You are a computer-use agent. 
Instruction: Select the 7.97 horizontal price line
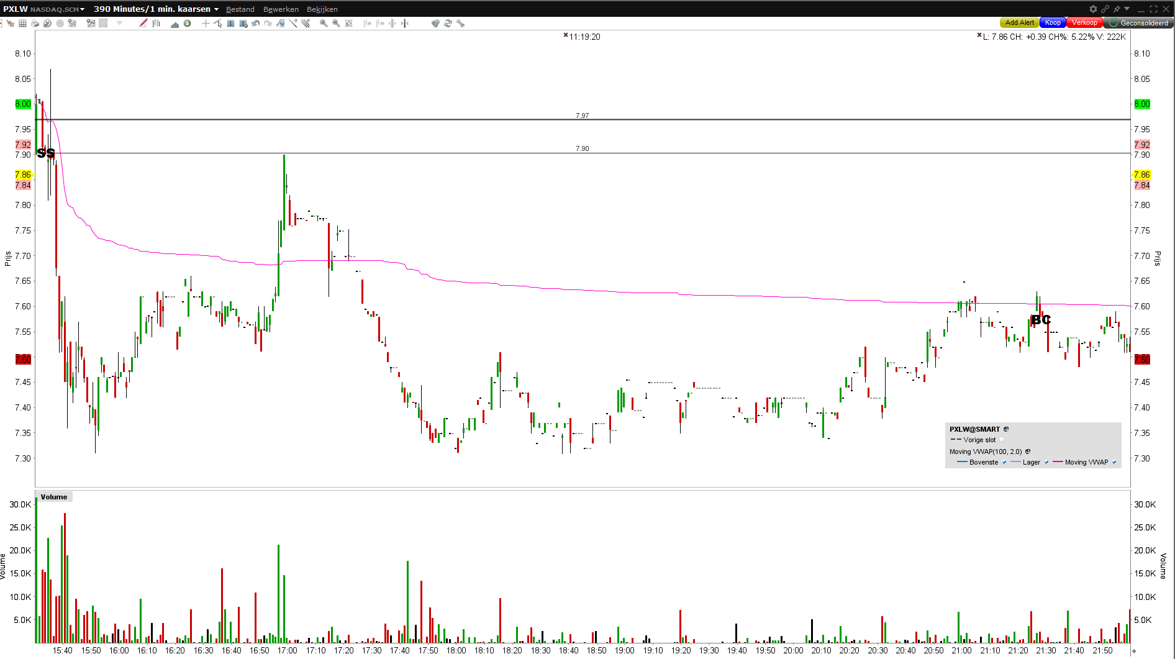tap(583, 119)
